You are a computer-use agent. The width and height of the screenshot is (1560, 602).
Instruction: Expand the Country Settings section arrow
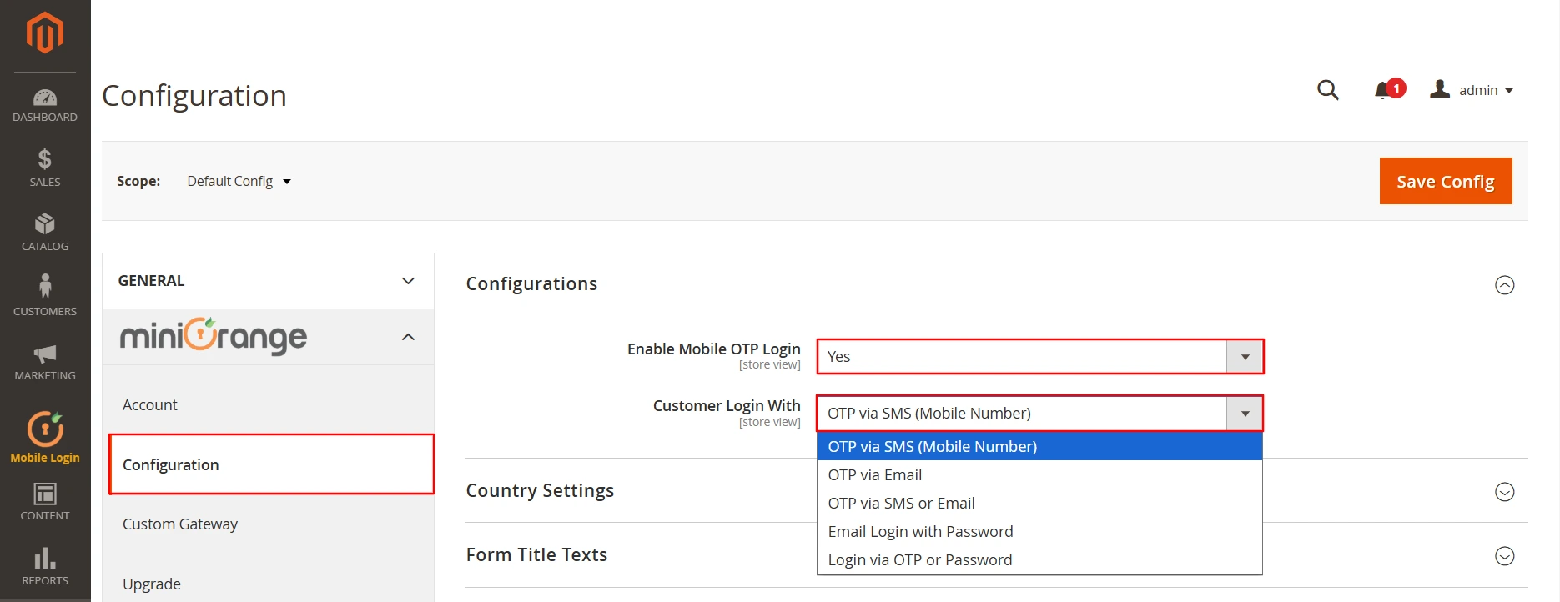tap(1505, 492)
